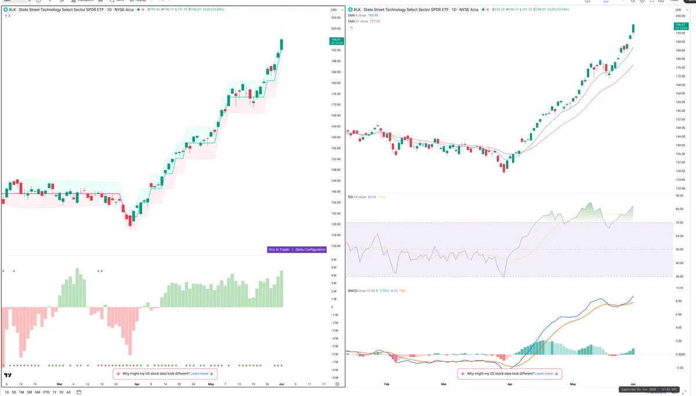Collapse the right chart EMA legend chevron
The height and width of the screenshot is (396, 696).
point(350,27)
